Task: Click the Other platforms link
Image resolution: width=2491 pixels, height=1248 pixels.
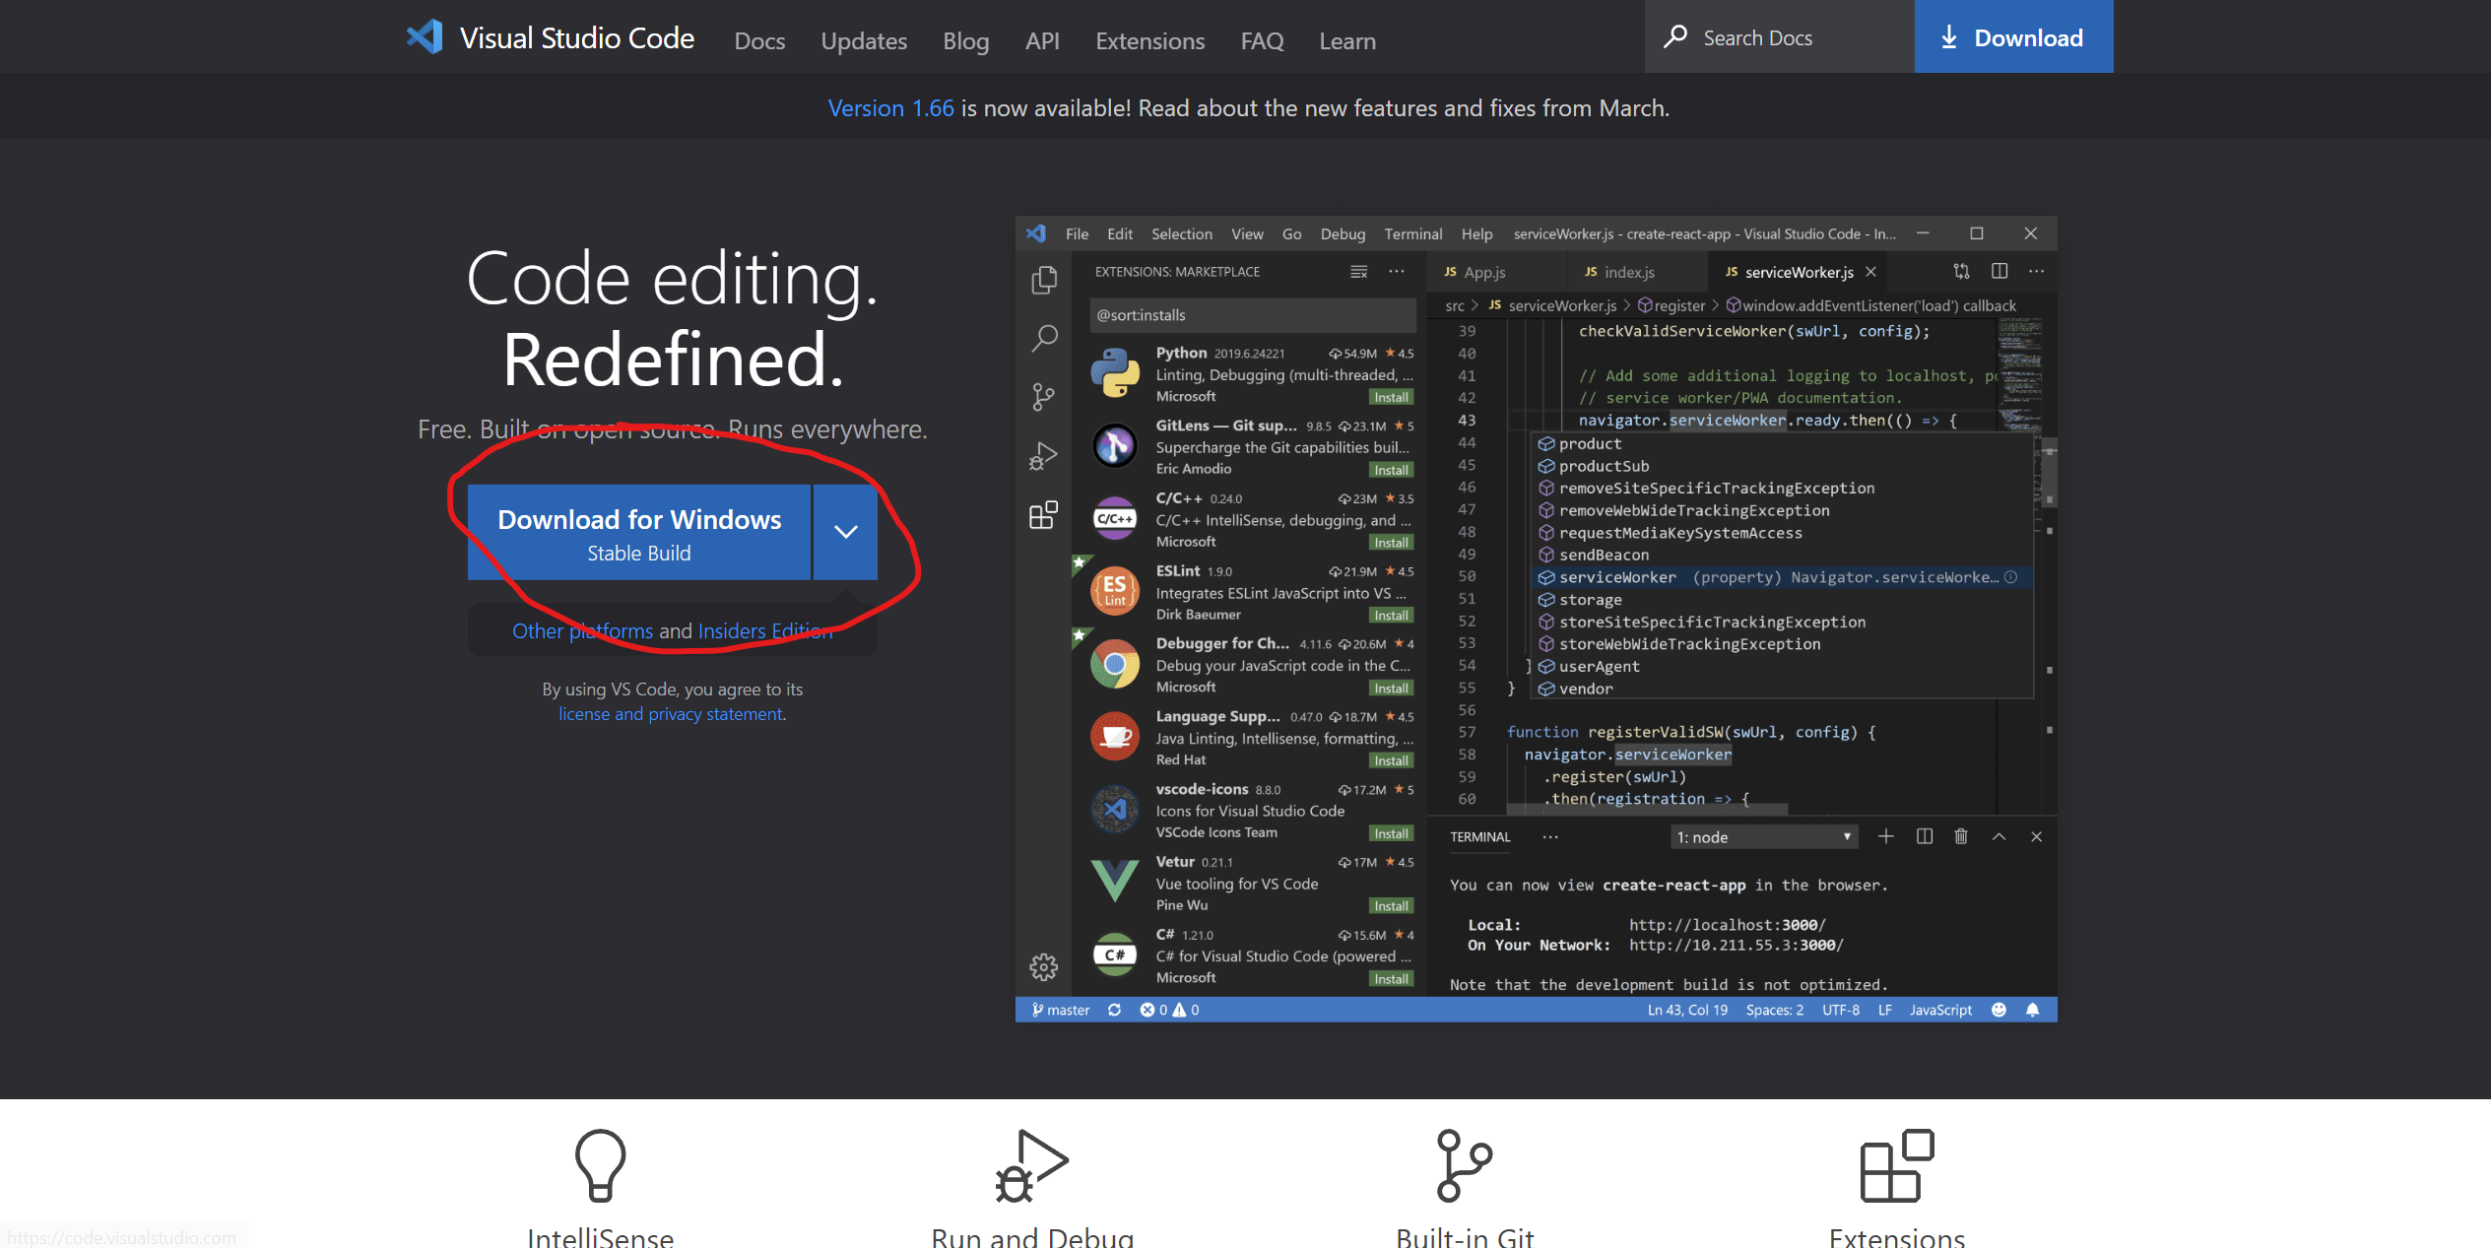Action: [582, 631]
